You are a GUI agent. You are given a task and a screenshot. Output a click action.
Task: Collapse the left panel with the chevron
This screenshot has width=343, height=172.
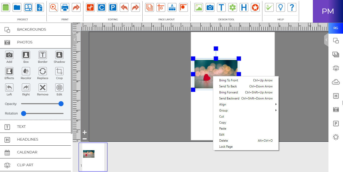tap(74, 40)
